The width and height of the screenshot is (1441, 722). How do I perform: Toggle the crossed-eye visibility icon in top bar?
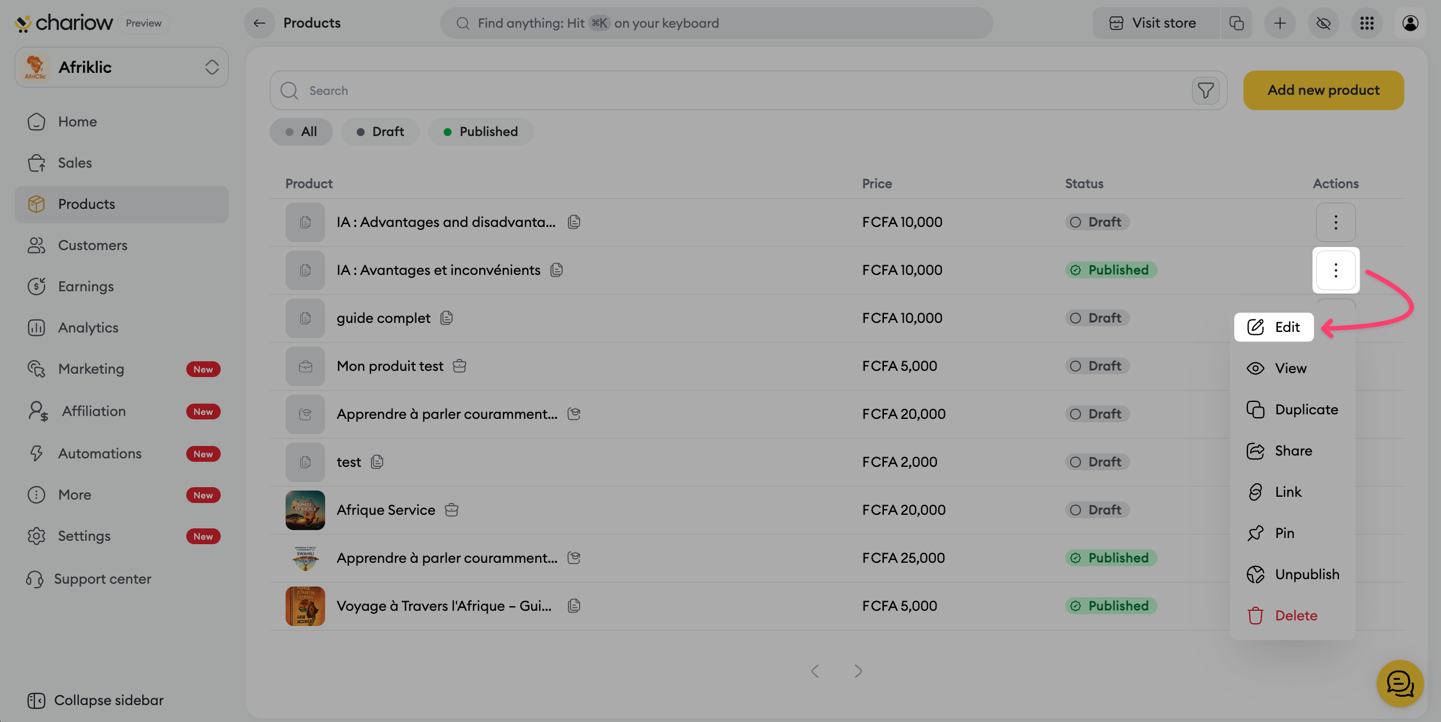tap(1323, 23)
